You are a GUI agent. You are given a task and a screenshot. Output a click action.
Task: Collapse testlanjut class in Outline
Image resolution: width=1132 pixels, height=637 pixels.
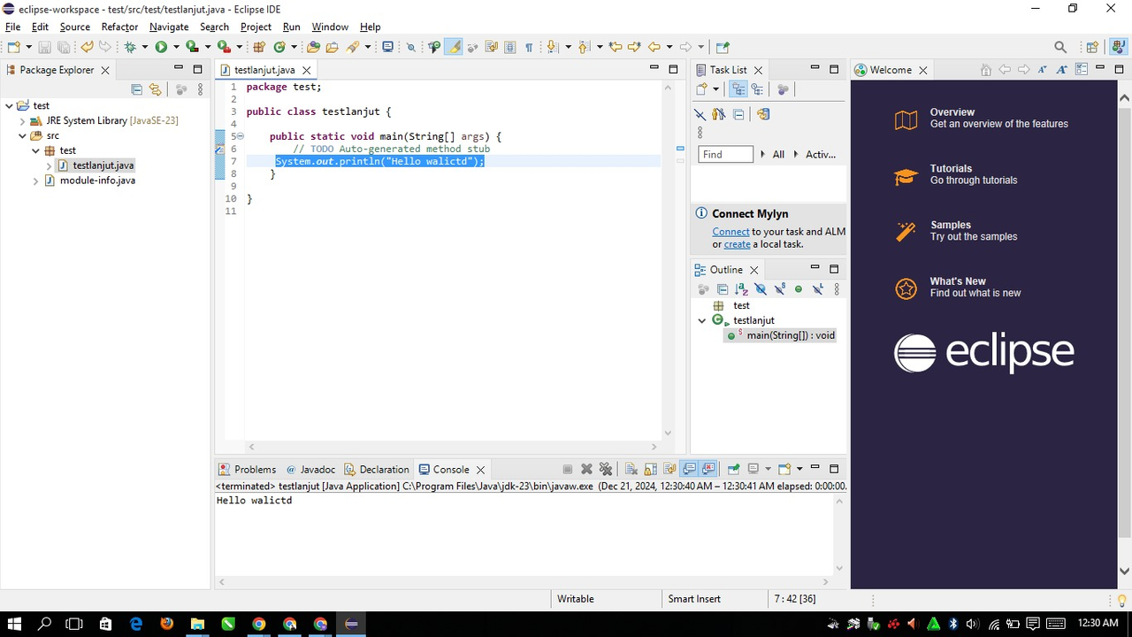(702, 320)
